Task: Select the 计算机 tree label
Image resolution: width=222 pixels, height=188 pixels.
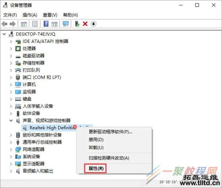Action: 29,85
